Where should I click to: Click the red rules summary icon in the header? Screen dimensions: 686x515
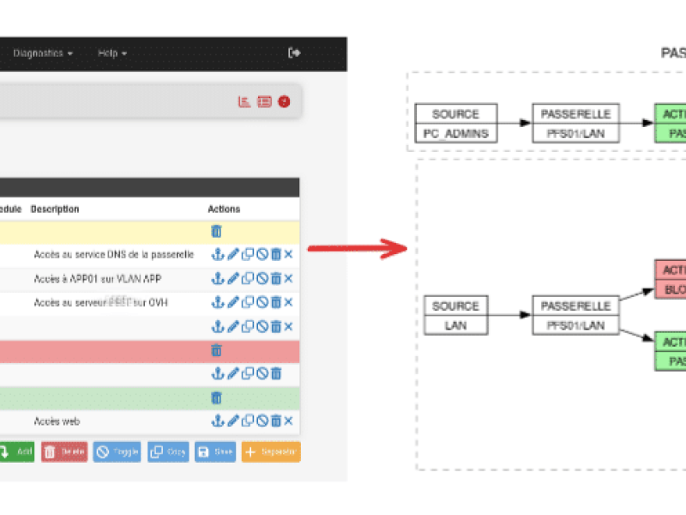coord(263,100)
